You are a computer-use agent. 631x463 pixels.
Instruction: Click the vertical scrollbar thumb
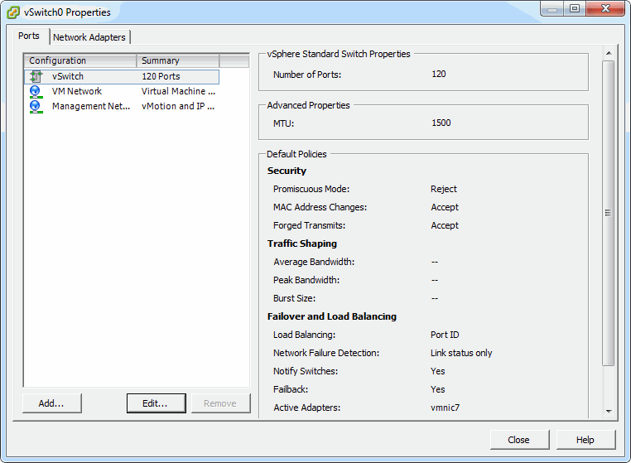click(608, 213)
